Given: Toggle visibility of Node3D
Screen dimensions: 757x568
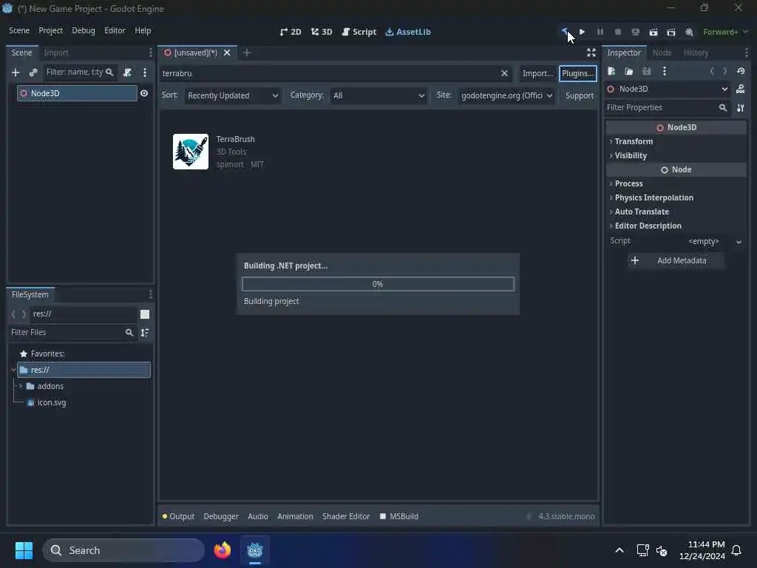Looking at the screenshot, I should click(x=144, y=93).
